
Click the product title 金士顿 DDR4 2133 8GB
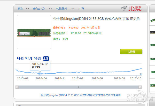tap(97, 19)
